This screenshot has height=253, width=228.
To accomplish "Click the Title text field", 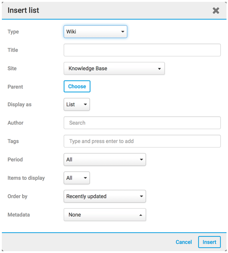I will tap(142, 50).
